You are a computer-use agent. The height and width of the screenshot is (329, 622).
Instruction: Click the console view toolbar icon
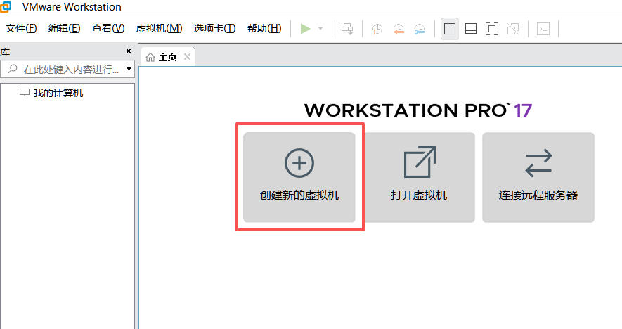pos(543,29)
